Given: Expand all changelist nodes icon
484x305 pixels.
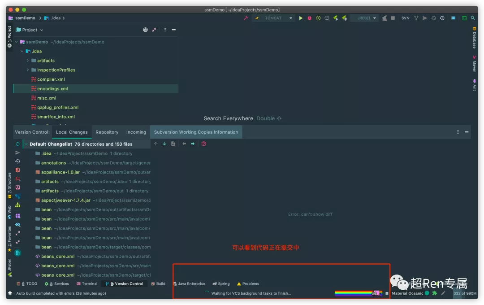Looking at the screenshot, I should [x=17, y=233].
